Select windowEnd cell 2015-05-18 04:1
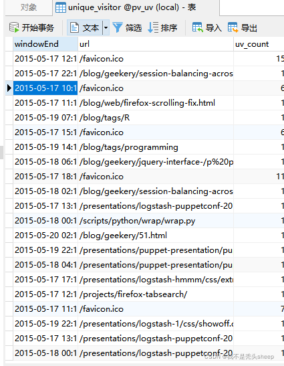284x366 pixels. pos(45,264)
